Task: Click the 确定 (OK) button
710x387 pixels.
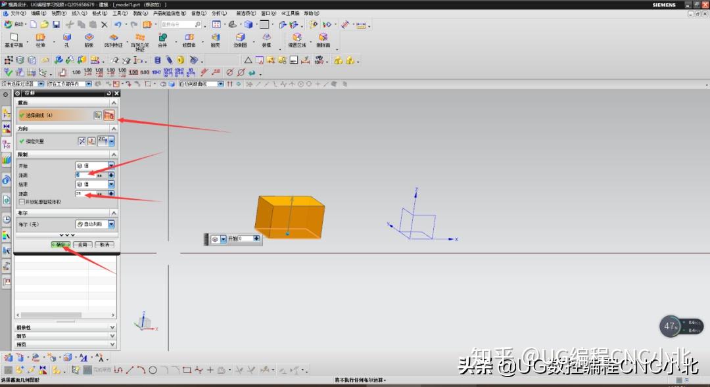Action: tap(60, 242)
